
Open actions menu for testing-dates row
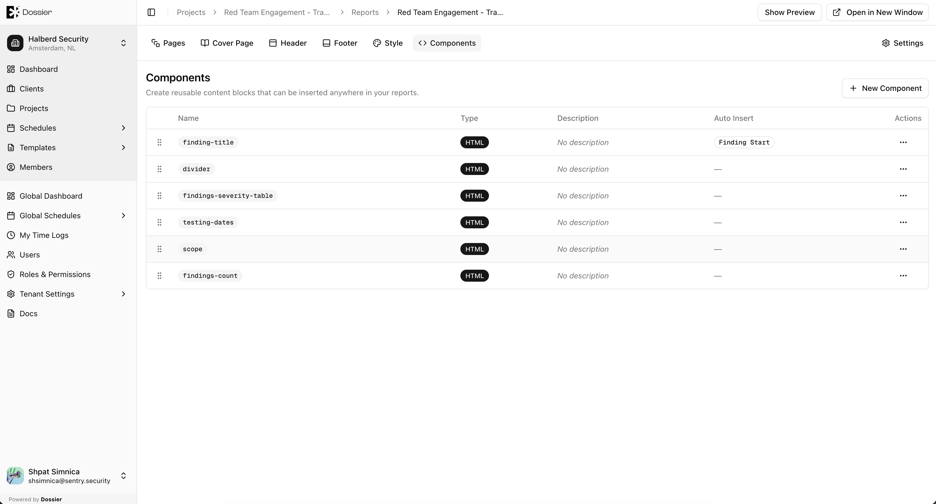[x=903, y=222]
